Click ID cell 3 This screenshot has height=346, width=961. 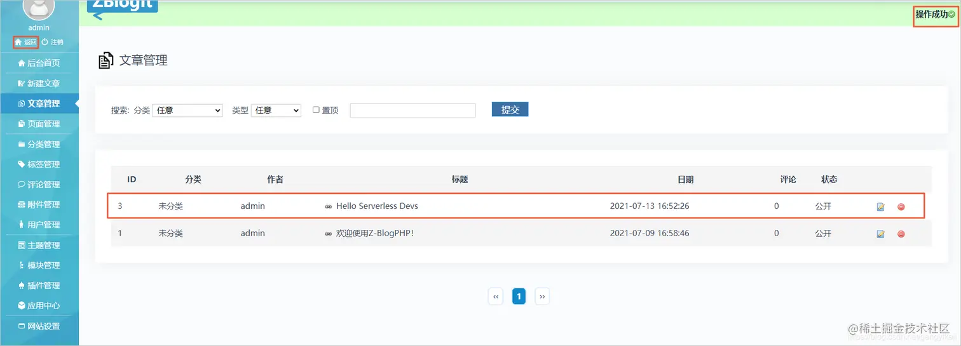pyautogui.click(x=120, y=206)
